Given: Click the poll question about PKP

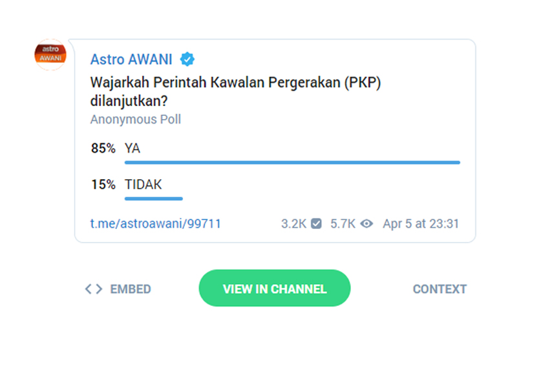Looking at the screenshot, I should [233, 92].
